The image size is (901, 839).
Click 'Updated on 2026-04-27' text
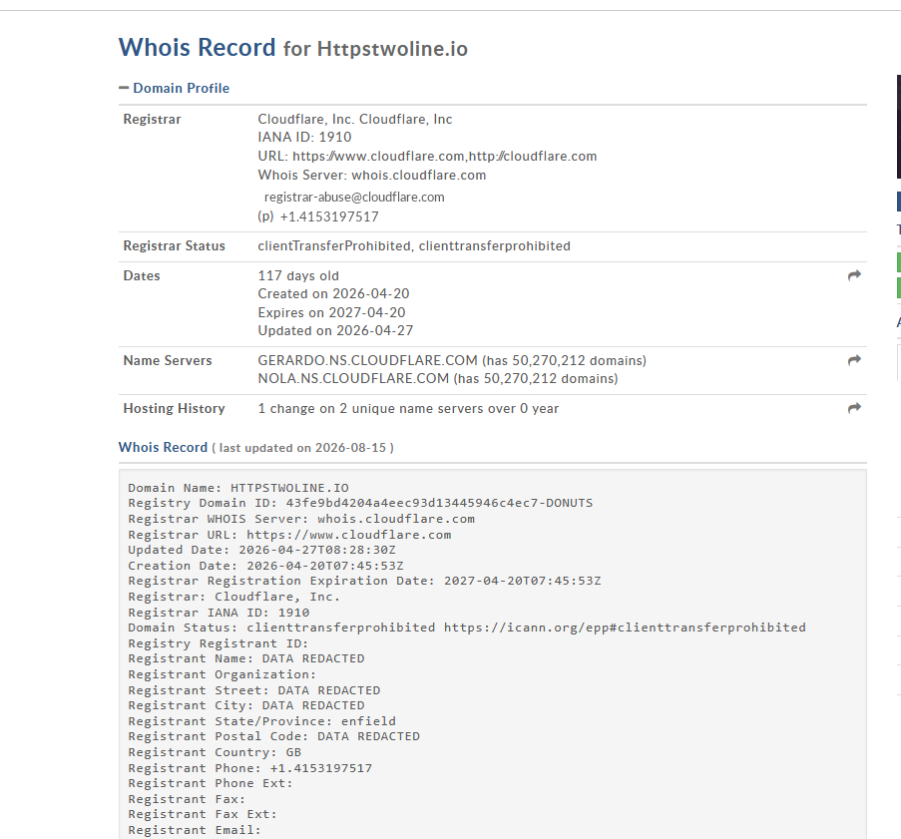(x=335, y=330)
